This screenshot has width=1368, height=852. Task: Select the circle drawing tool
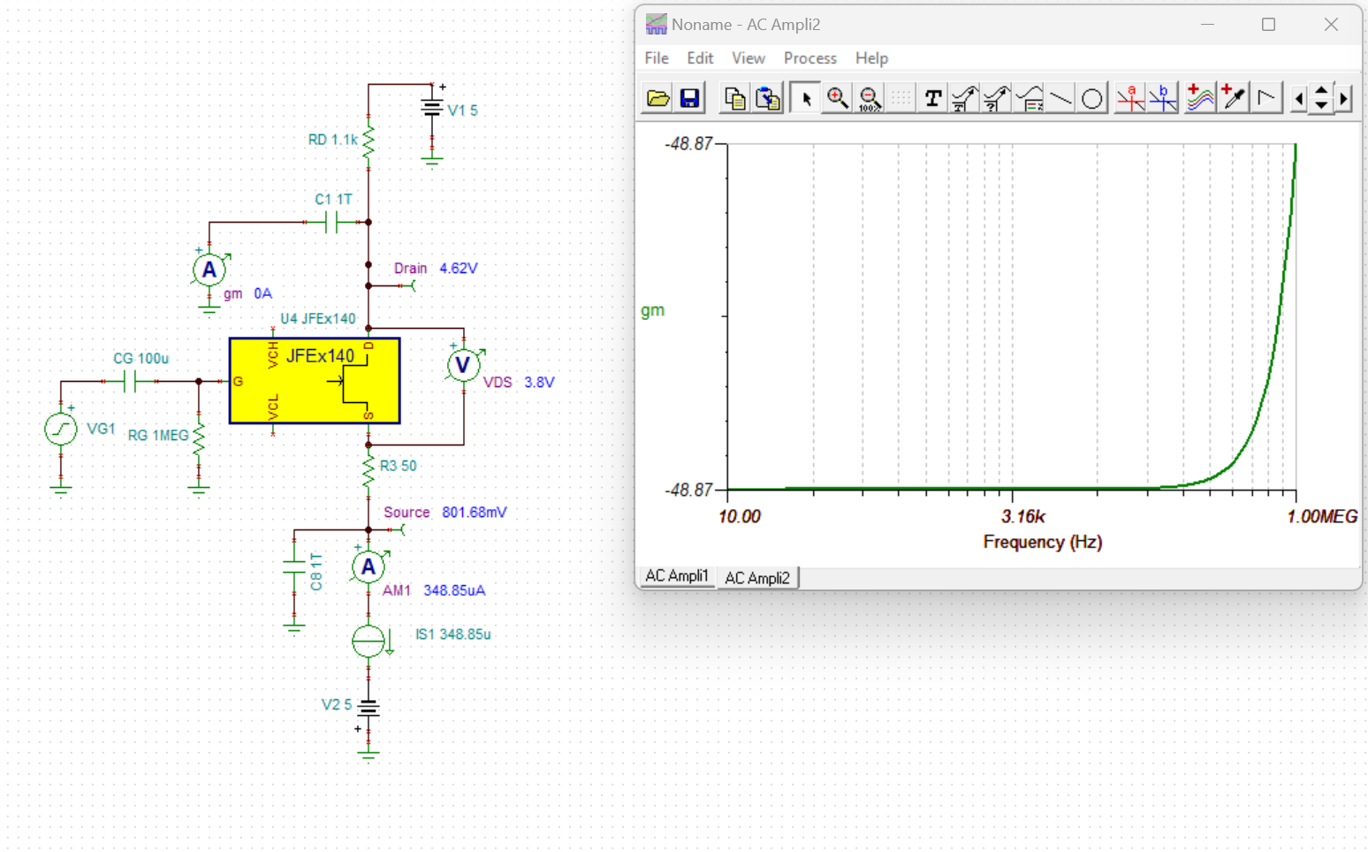(x=1092, y=98)
